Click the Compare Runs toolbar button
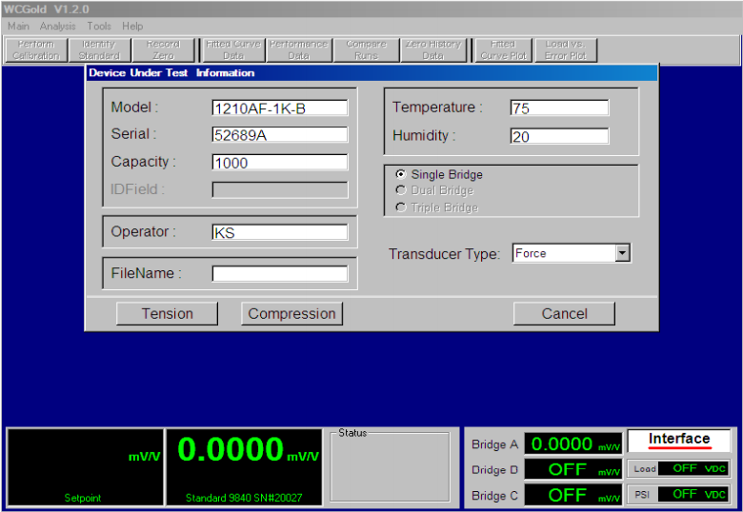 click(366, 50)
